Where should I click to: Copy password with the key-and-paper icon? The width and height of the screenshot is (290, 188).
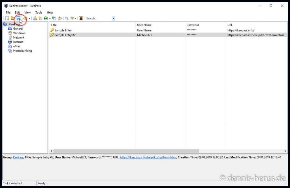[40, 18]
